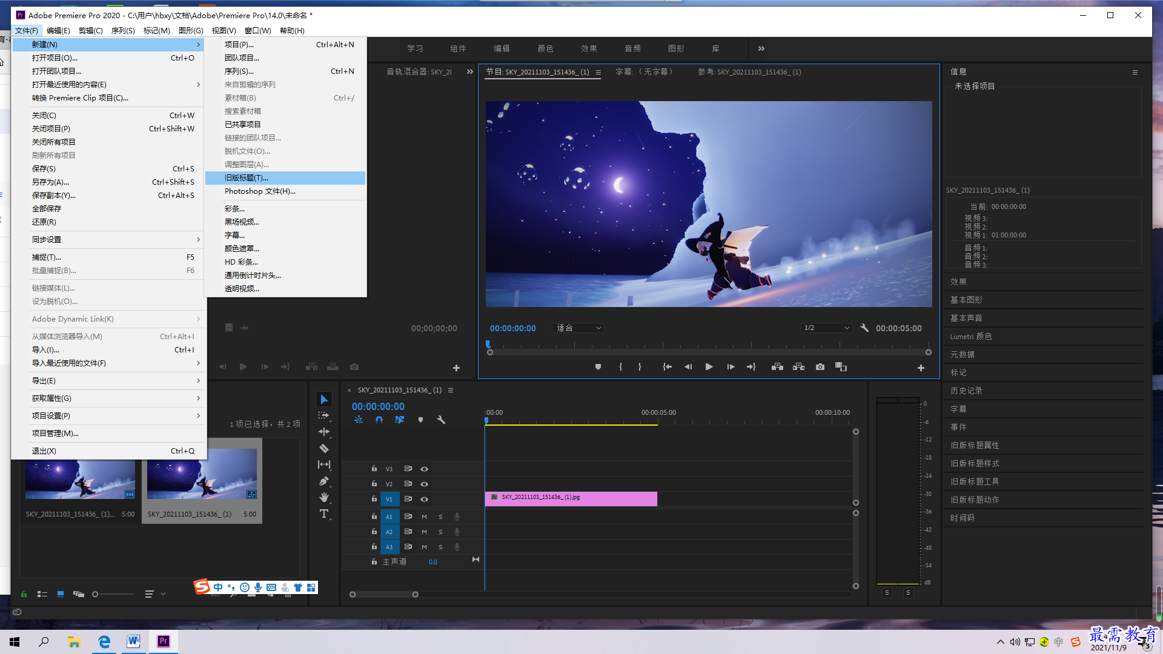The width and height of the screenshot is (1163, 654).
Task: Open Program monitor panel menu
Action: 598,72
